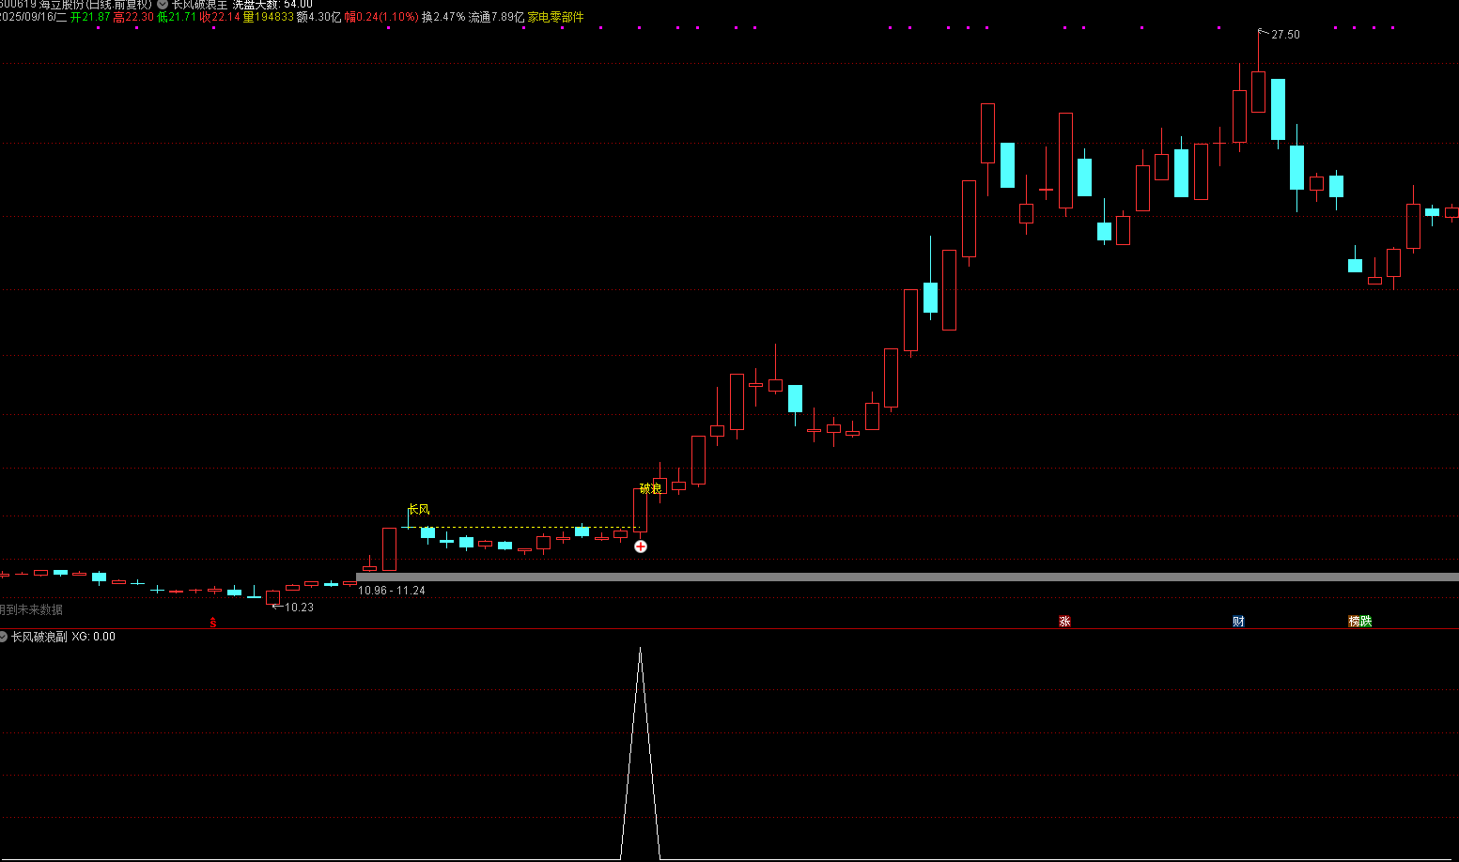
Task: Toggle the 长风破浪主 main indicator checkmark
Action: (163, 5)
